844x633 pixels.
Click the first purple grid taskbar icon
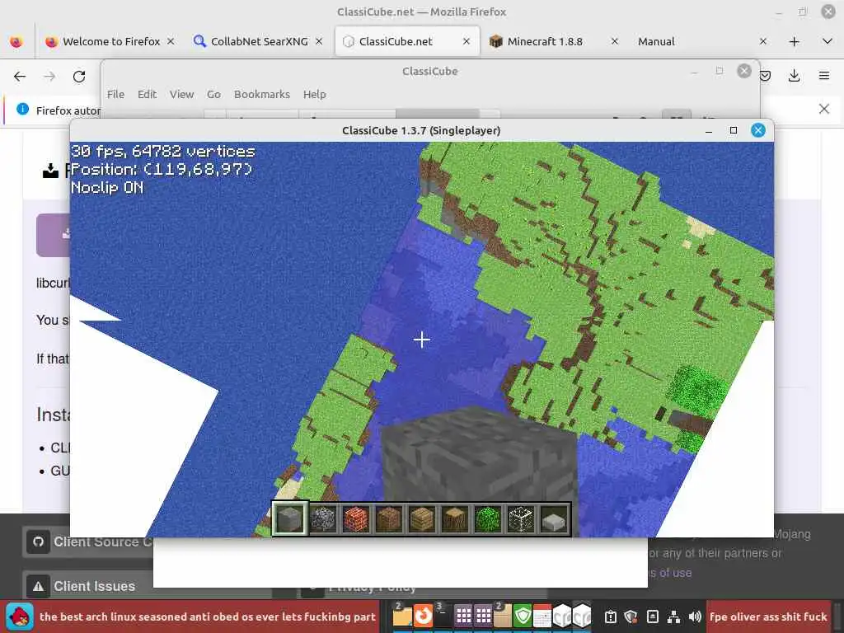point(463,616)
